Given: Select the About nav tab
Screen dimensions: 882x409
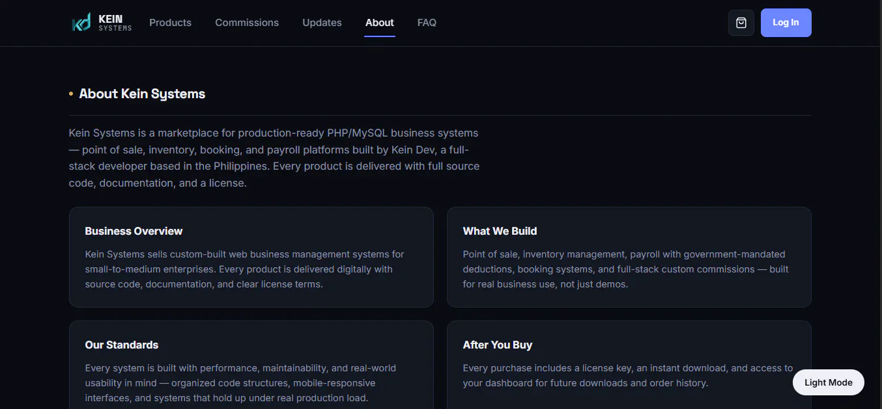Looking at the screenshot, I should click(379, 23).
